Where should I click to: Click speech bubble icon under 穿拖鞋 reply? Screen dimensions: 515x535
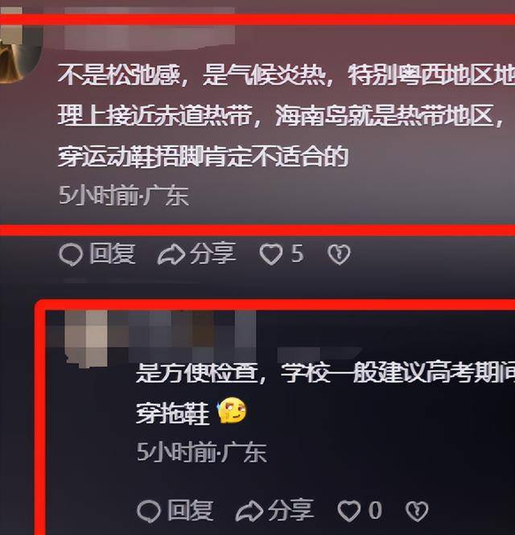(149, 511)
